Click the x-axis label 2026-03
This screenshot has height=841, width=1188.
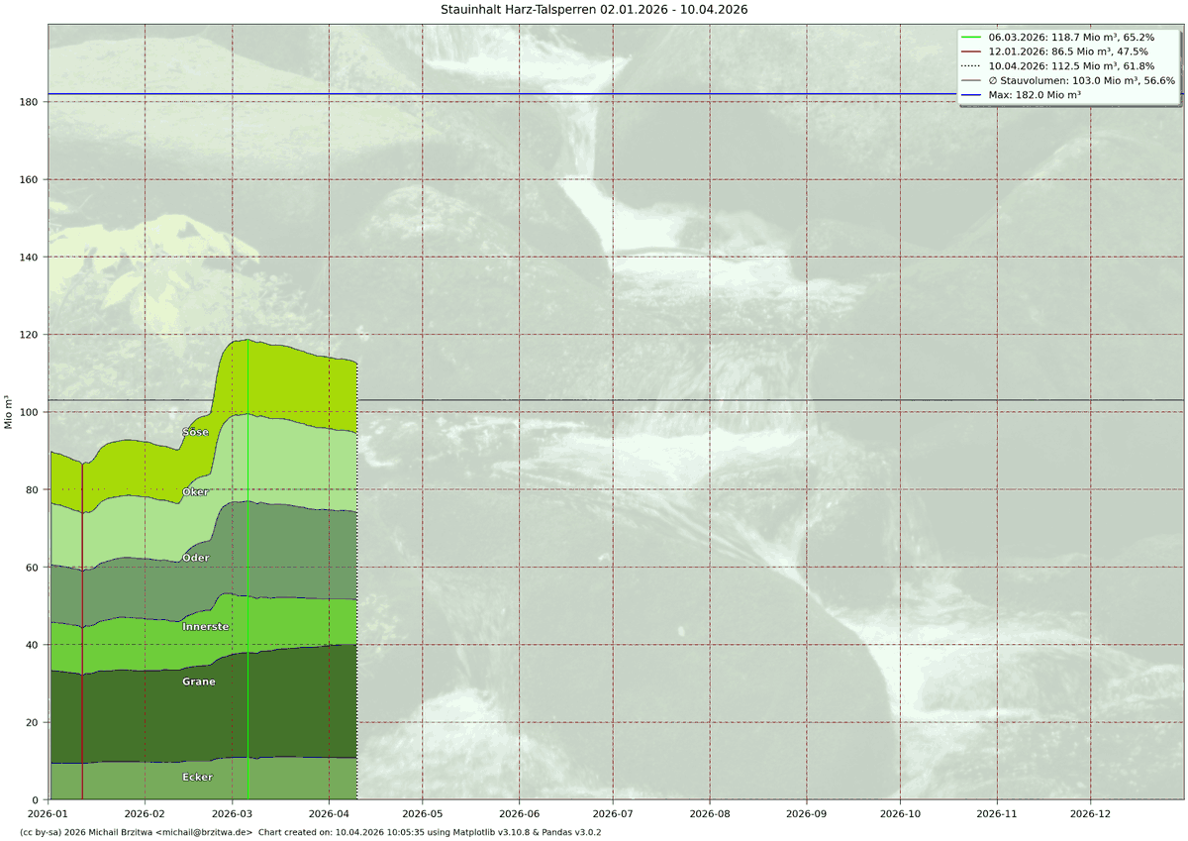tap(234, 812)
